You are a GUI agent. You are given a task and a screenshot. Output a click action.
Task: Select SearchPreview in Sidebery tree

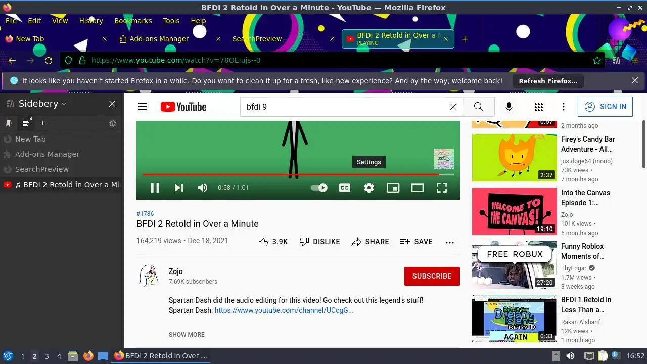click(x=61, y=169)
